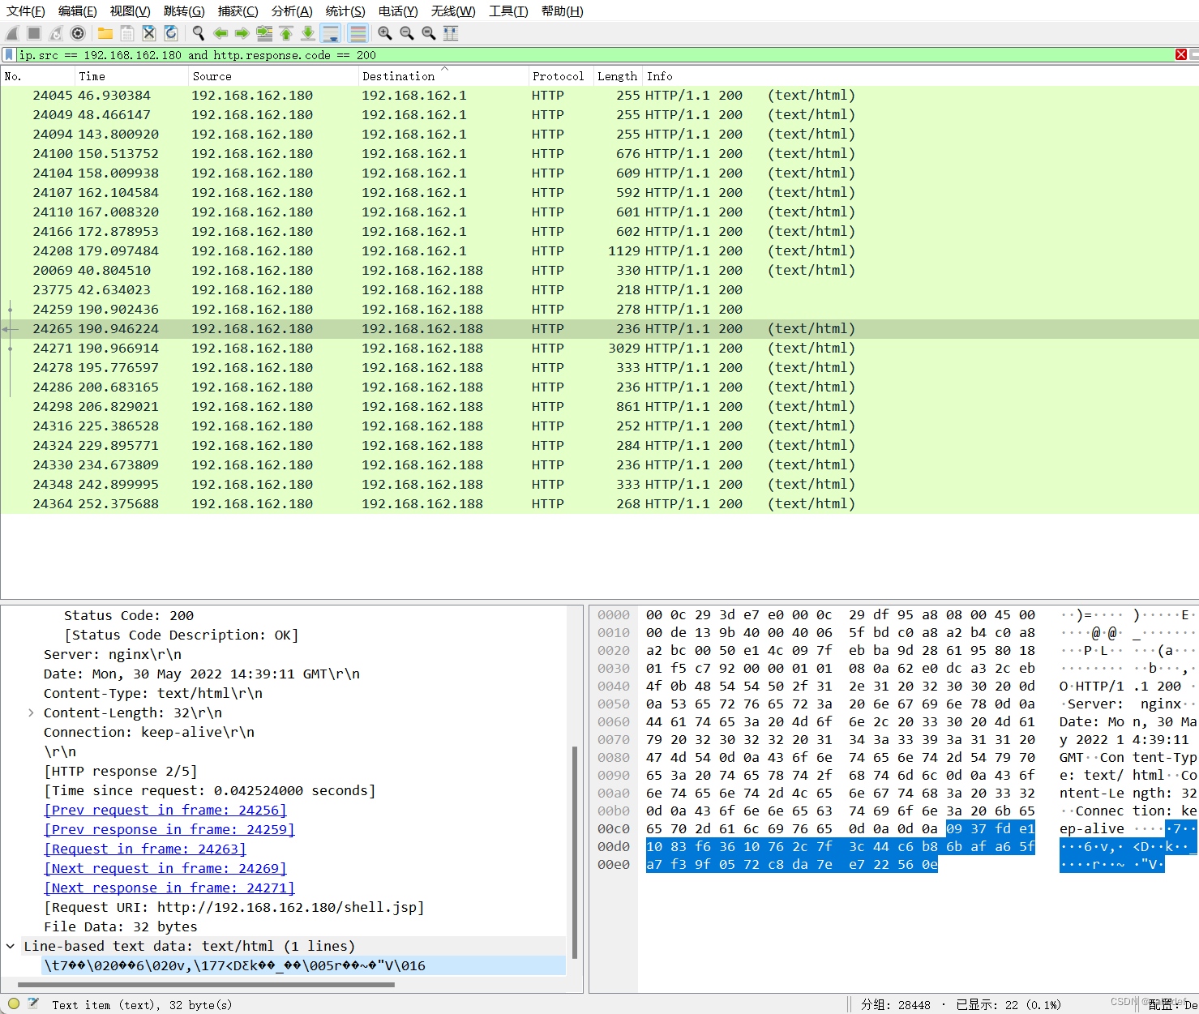Sort packets by the Time column

point(131,76)
